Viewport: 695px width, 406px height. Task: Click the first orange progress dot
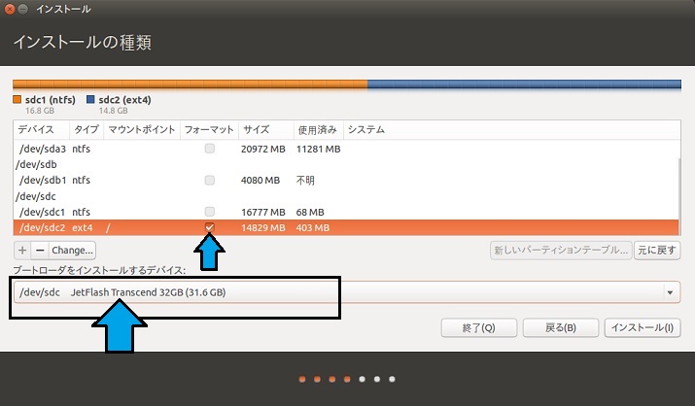(x=302, y=379)
